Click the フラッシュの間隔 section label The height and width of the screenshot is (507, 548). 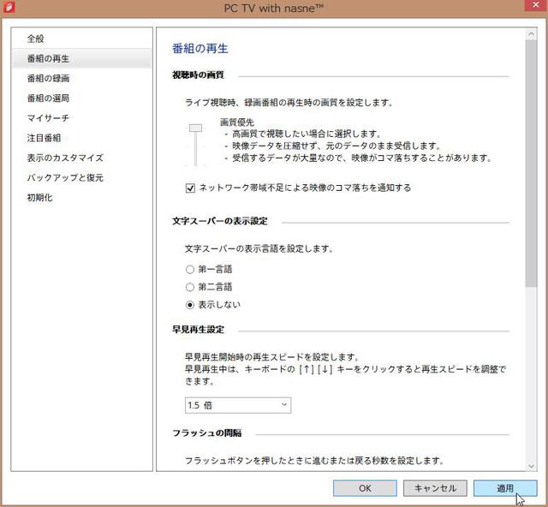click(207, 432)
